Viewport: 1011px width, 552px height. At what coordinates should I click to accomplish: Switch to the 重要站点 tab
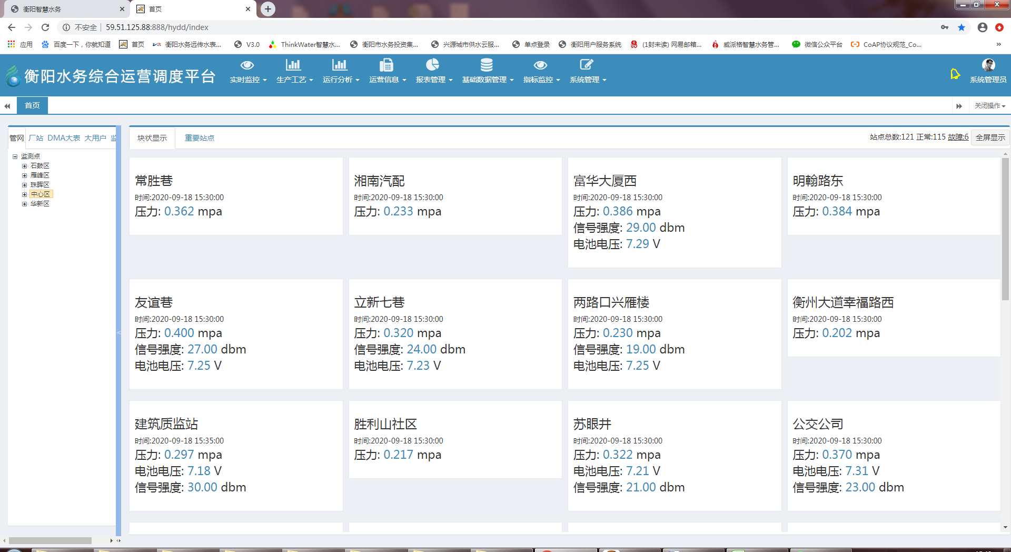(x=199, y=138)
